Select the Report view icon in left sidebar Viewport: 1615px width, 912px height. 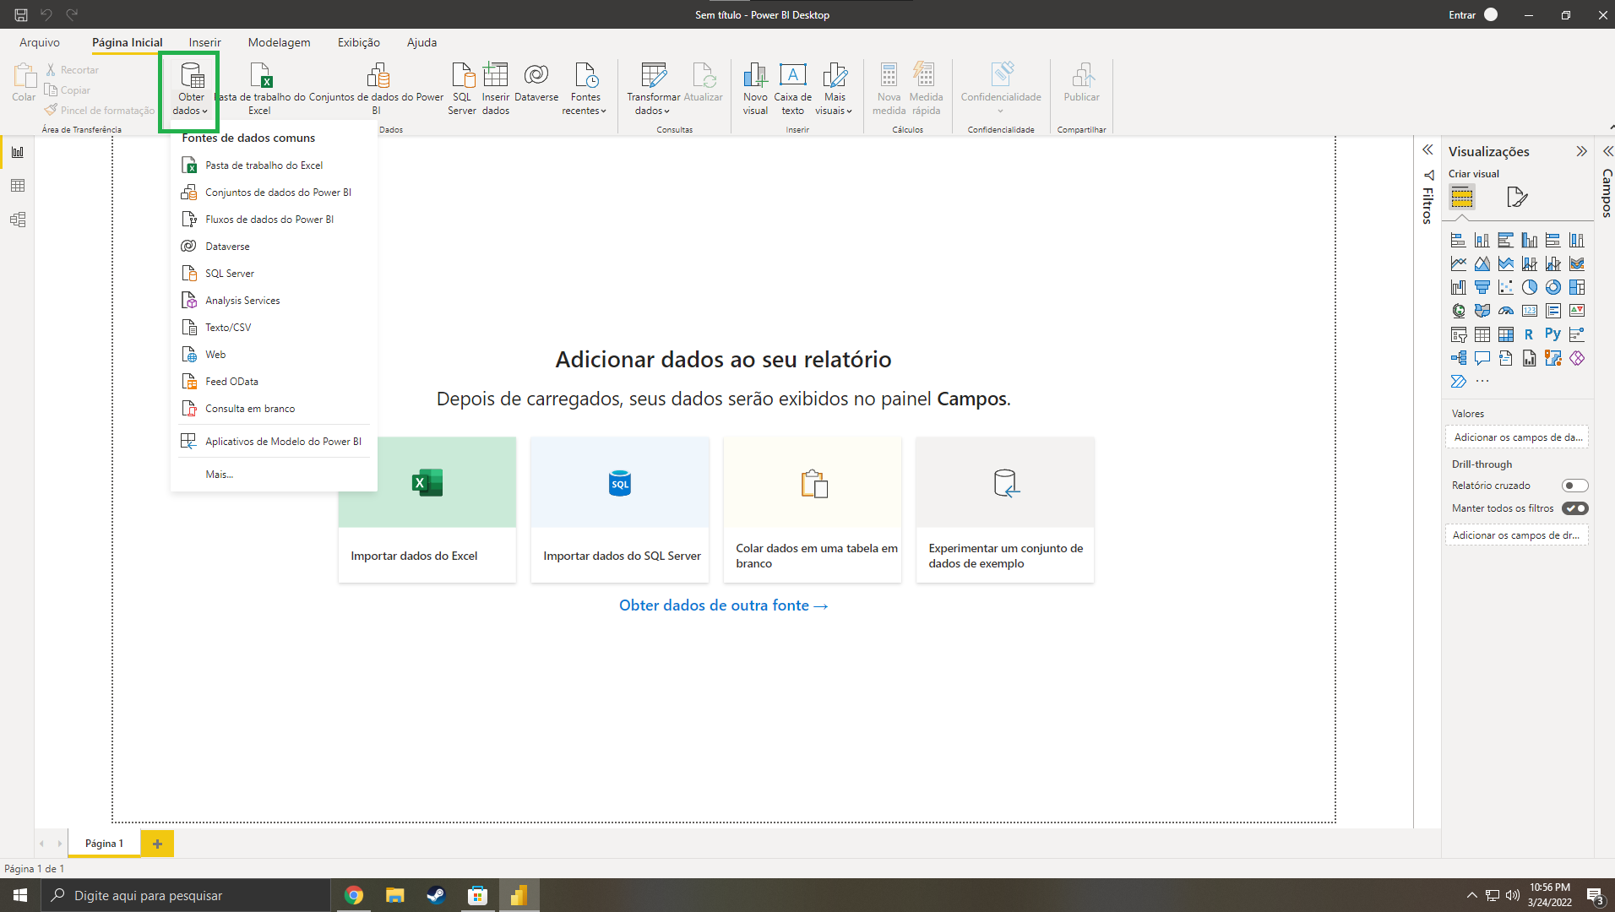point(18,152)
